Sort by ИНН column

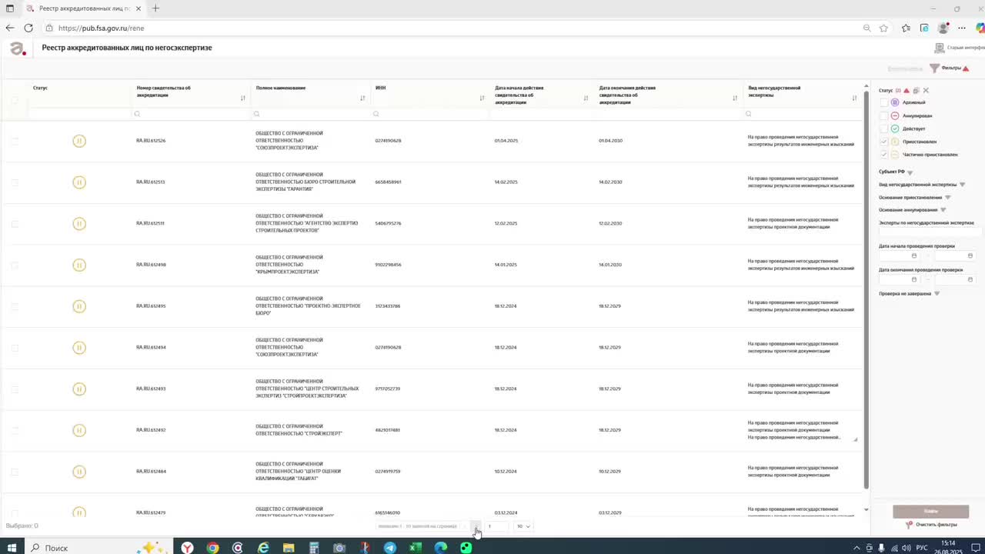click(482, 98)
